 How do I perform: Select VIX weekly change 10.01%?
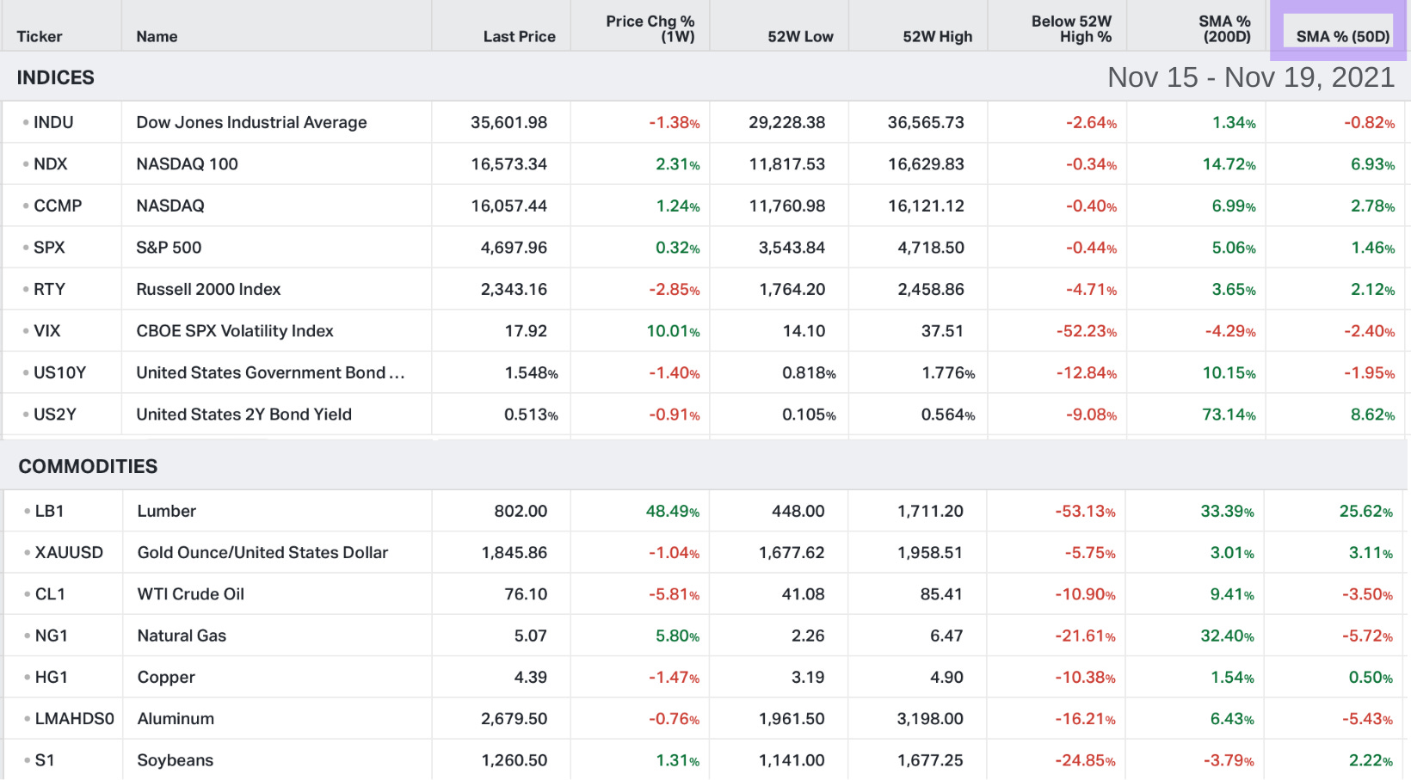[x=673, y=330]
